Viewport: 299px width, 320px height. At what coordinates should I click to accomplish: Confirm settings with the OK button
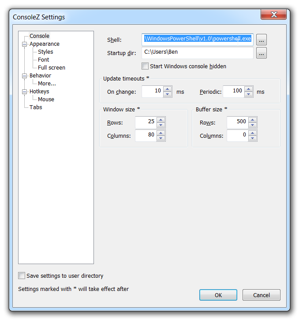[218, 295]
